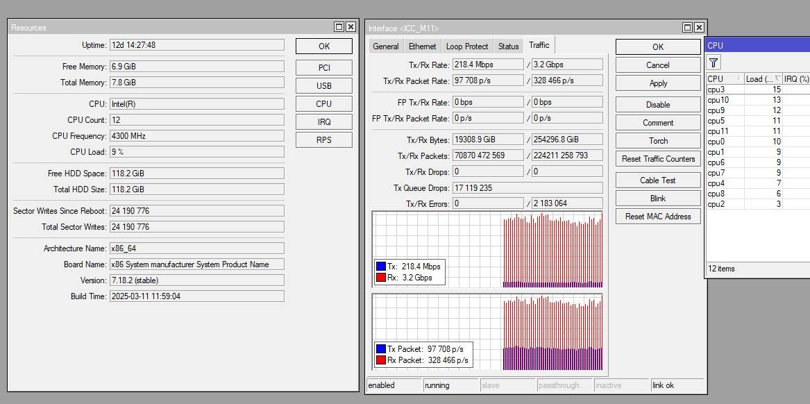
Task: Maximize the Interface ICC_M11 window
Action: click(x=687, y=27)
